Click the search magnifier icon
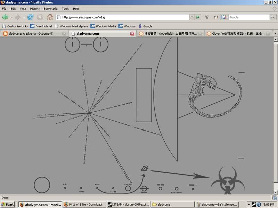This screenshot has height=208, width=278. click(272, 17)
